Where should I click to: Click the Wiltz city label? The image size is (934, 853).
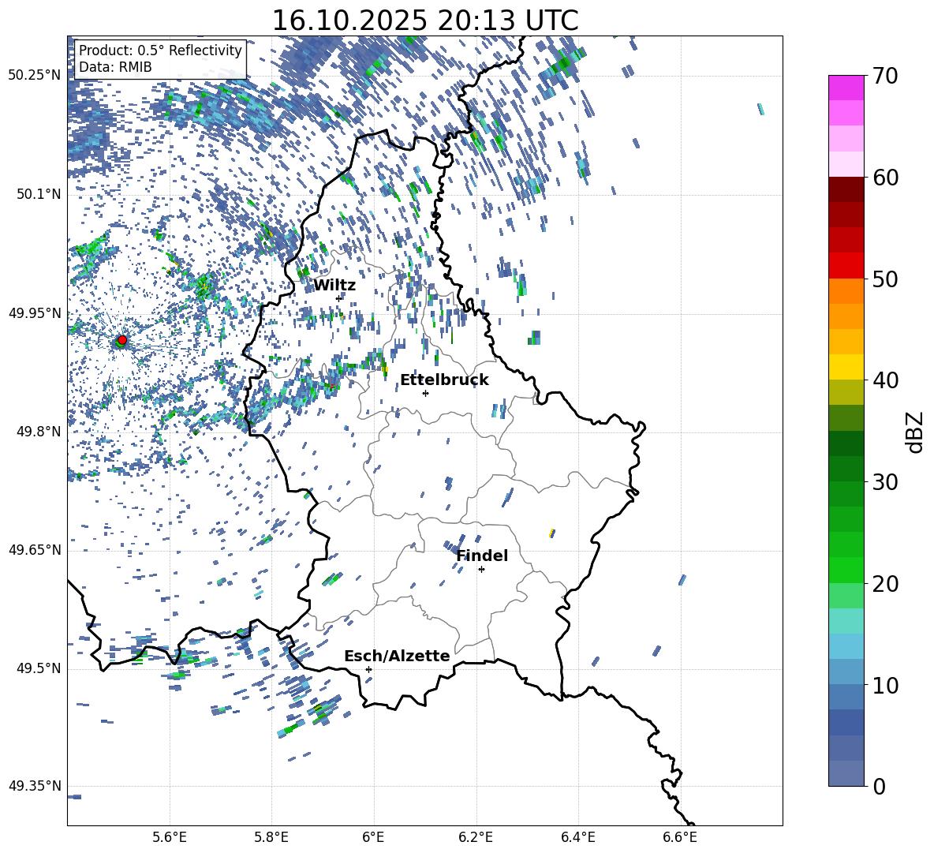click(334, 286)
